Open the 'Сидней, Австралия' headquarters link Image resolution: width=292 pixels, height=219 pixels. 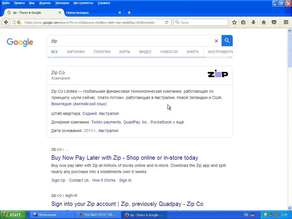tap(101, 113)
